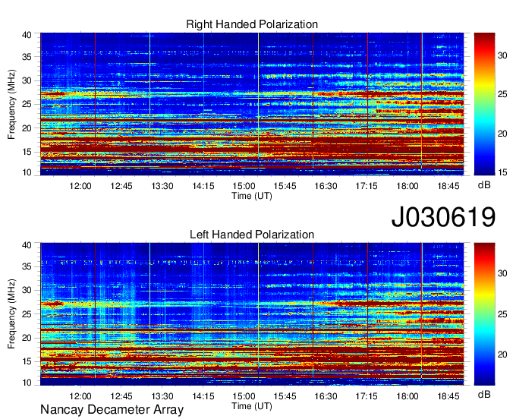Click the Right Handed Polarization plot title
The height and width of the screenshot is (419, 516).
point(252,24)
